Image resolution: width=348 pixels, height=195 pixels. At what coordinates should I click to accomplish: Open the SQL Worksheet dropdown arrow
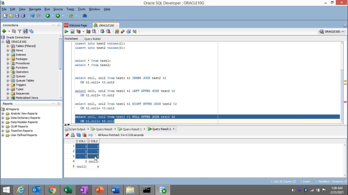coord(76,16)
